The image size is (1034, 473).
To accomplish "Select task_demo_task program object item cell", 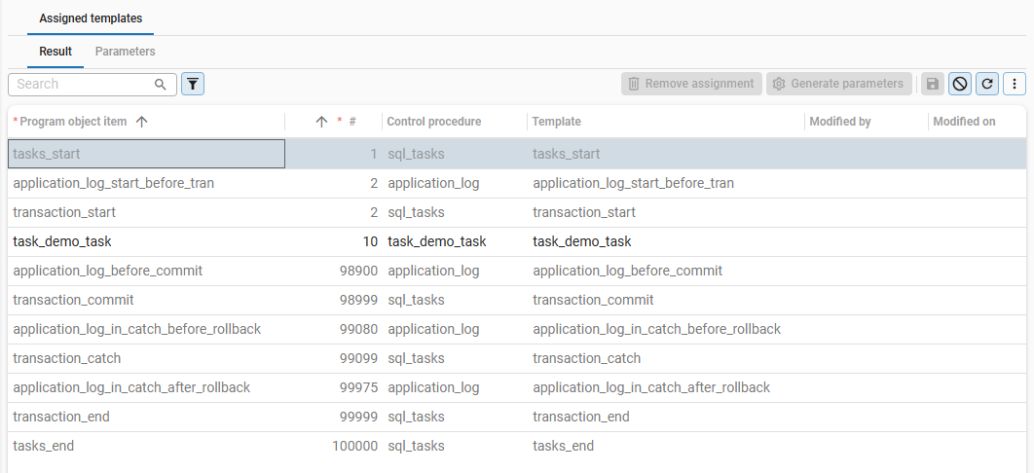I will coord(146,241).
